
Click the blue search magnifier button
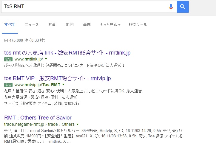pos(183,7)
